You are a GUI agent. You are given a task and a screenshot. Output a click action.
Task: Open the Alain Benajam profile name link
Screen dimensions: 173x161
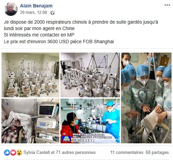click(x=36, y=6)
